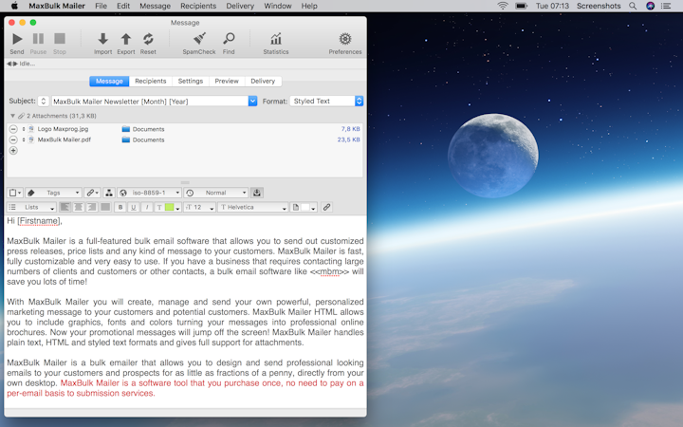Image resolution: width=683 pixels, height=427 pixels.
Task: Click the link icon at end of formatting bar
Action: click(x=326, y=208)
